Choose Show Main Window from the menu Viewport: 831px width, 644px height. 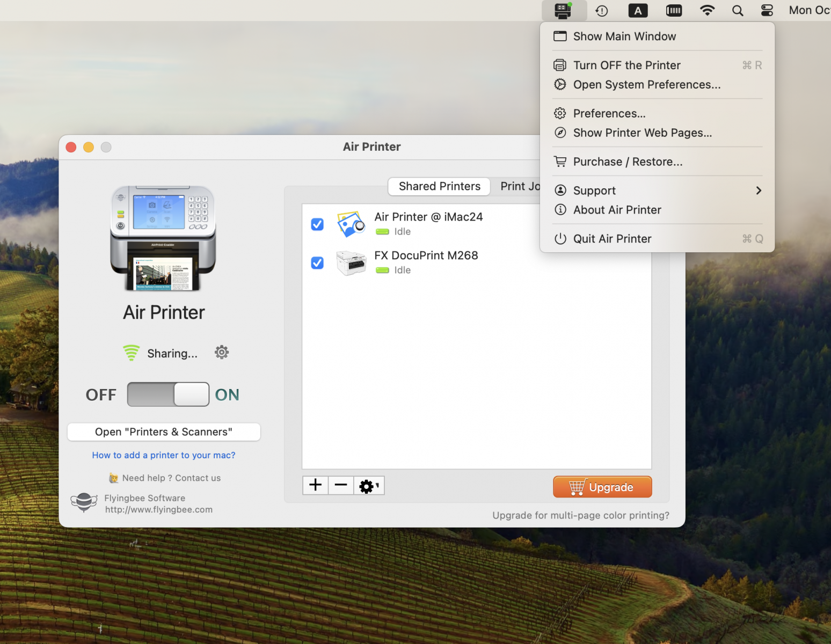(x=657, y=36)
